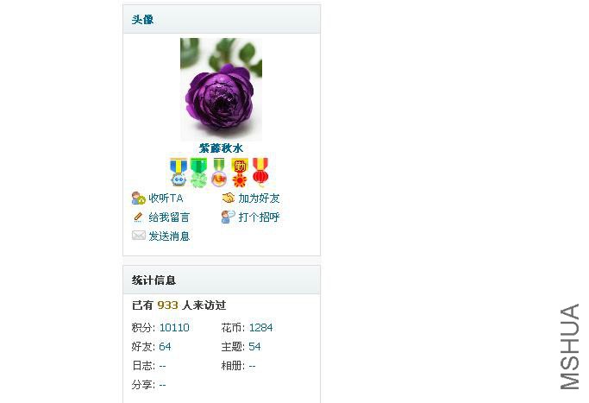Open the 花币 value 1284
The height and width of the screenshot is (403, 589).
point(260,327)
